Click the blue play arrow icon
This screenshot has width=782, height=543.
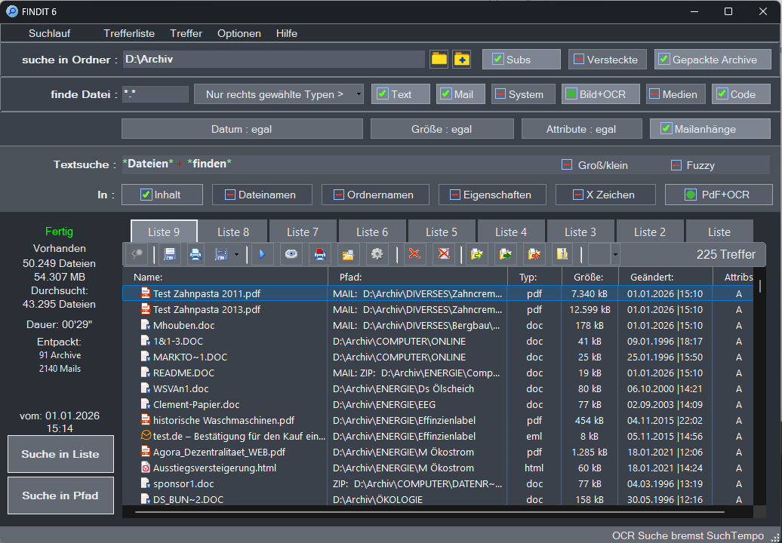262,254
